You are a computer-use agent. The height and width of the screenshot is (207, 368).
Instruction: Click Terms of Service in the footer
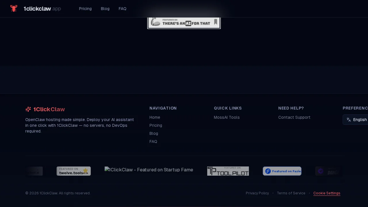point(291,193)
